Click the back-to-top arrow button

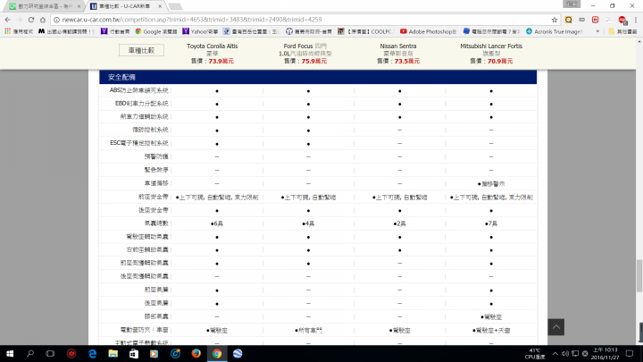pos(556,327)
